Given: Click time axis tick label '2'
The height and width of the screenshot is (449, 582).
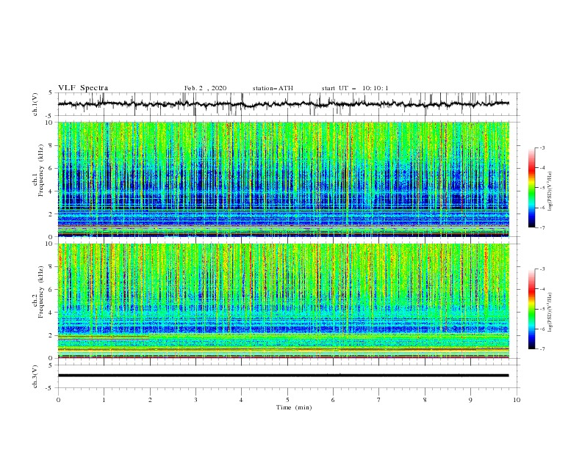Looking at the screenshot, I should coord(150,400).
